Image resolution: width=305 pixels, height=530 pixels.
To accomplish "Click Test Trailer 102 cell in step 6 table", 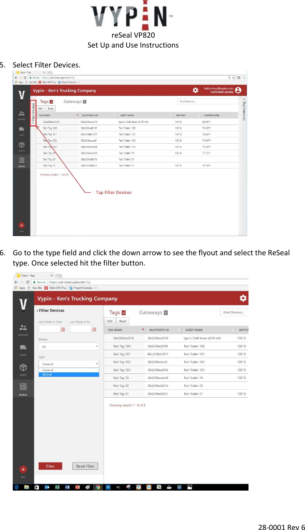I will click(194, 362).
